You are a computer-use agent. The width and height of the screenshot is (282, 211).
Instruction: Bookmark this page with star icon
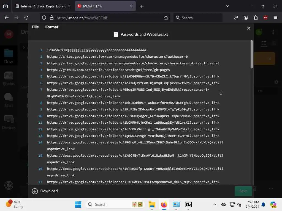[166, 18]
